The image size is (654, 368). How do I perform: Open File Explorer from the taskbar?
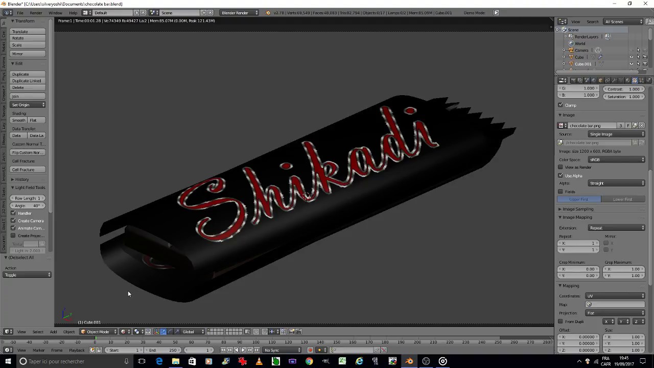click(175, 361)
